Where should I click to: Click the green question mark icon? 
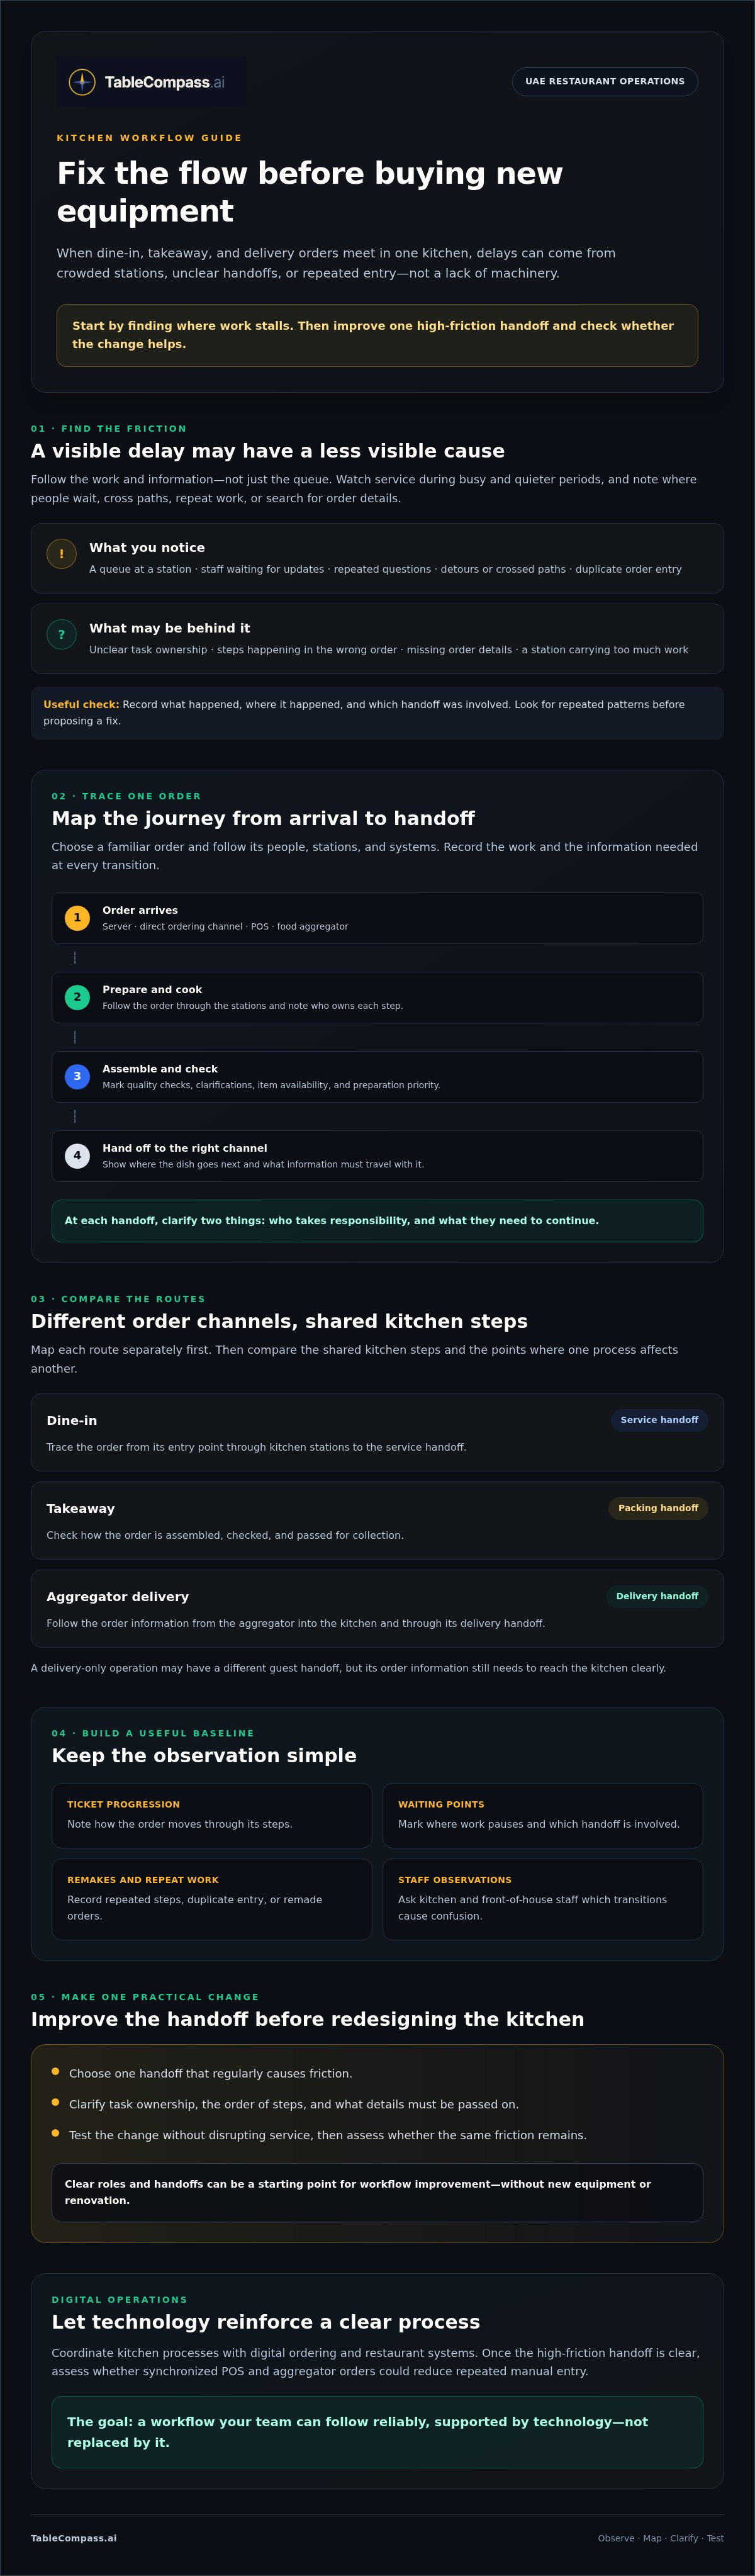tap(61, 634)
